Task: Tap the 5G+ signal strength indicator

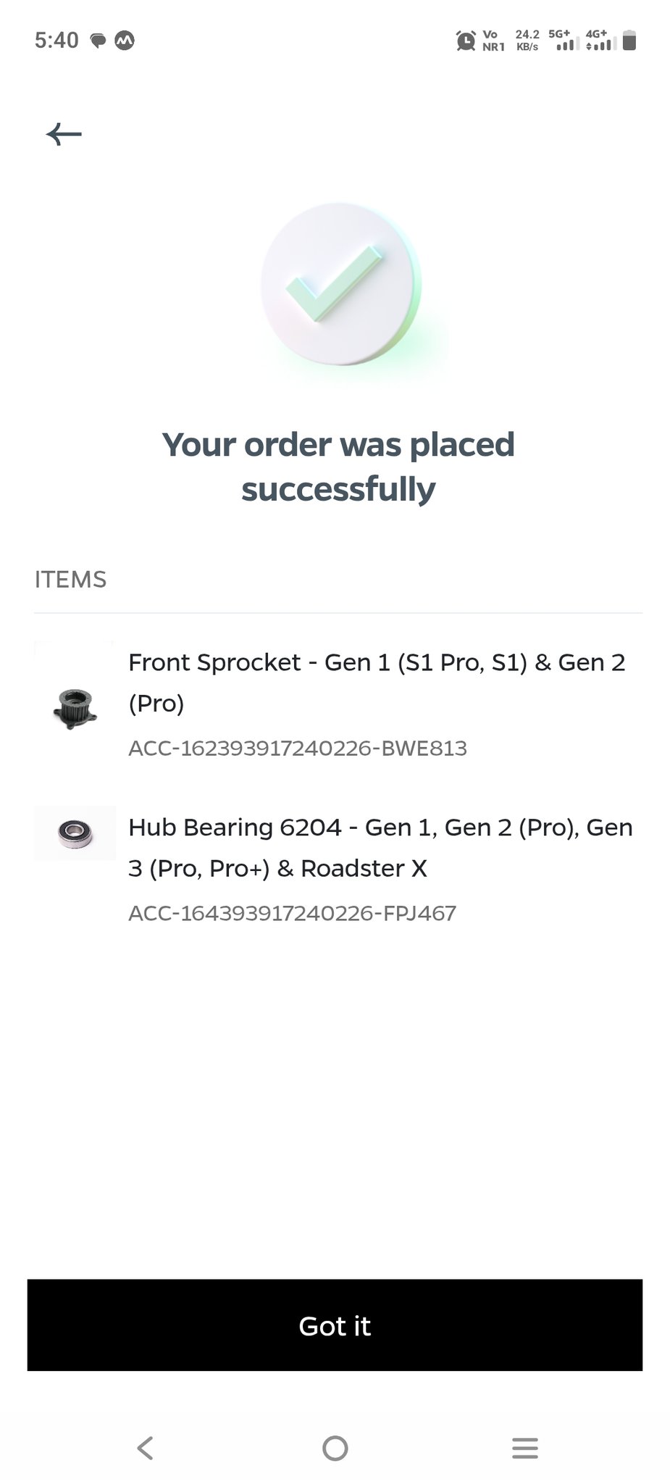Action: pos(563,41)
